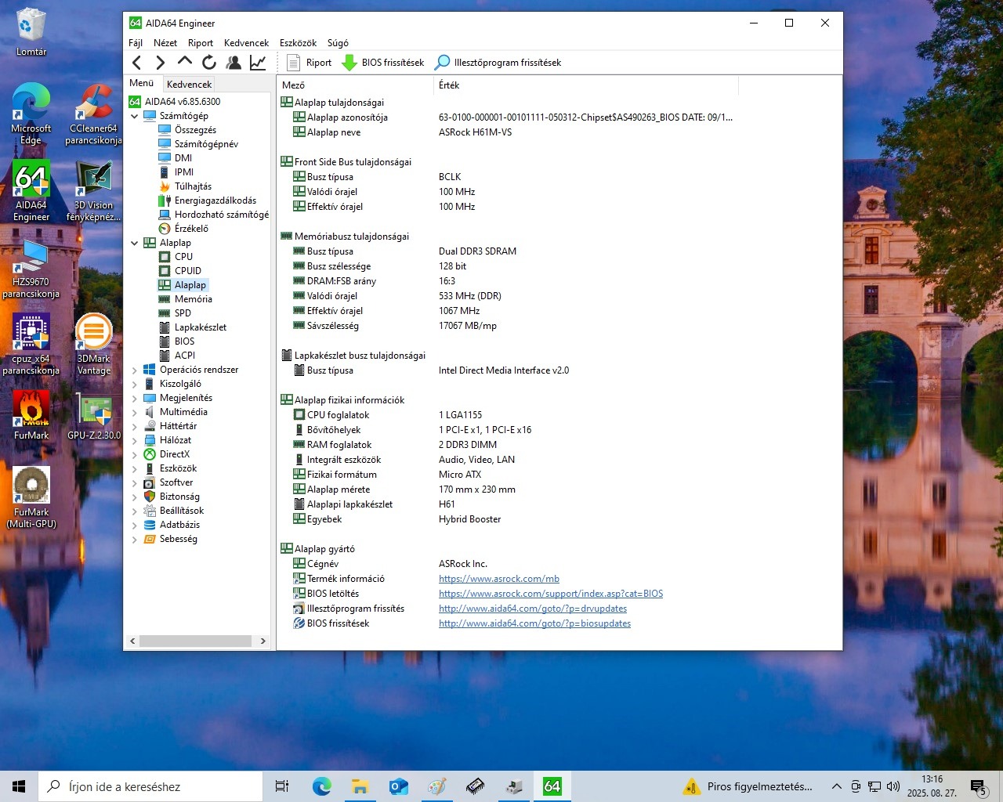
Task: Click Illesztőprogram frissítések toolbar button
Action: click(x=498, y=63)
